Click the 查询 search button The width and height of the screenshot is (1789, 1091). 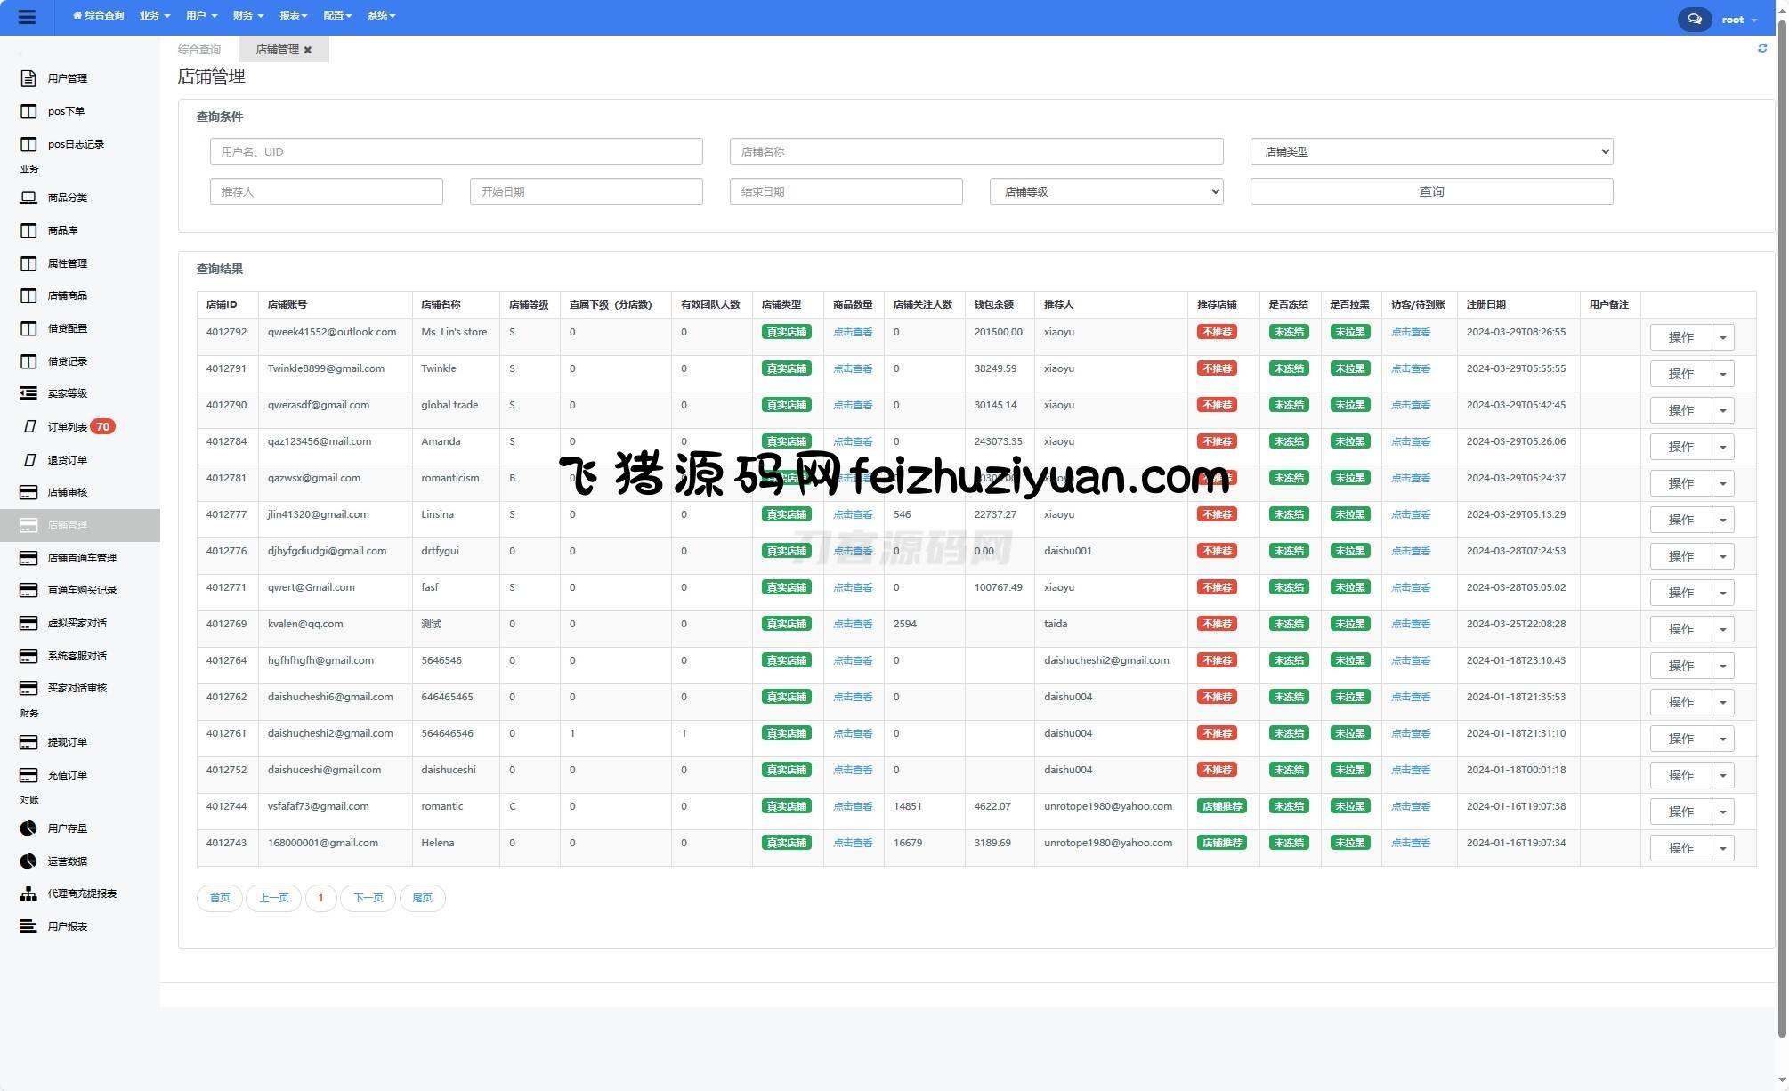click(x=1430, y=191)
